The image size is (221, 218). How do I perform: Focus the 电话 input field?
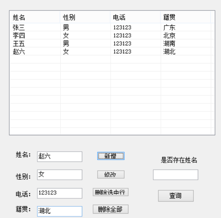(x=60, y=193)
